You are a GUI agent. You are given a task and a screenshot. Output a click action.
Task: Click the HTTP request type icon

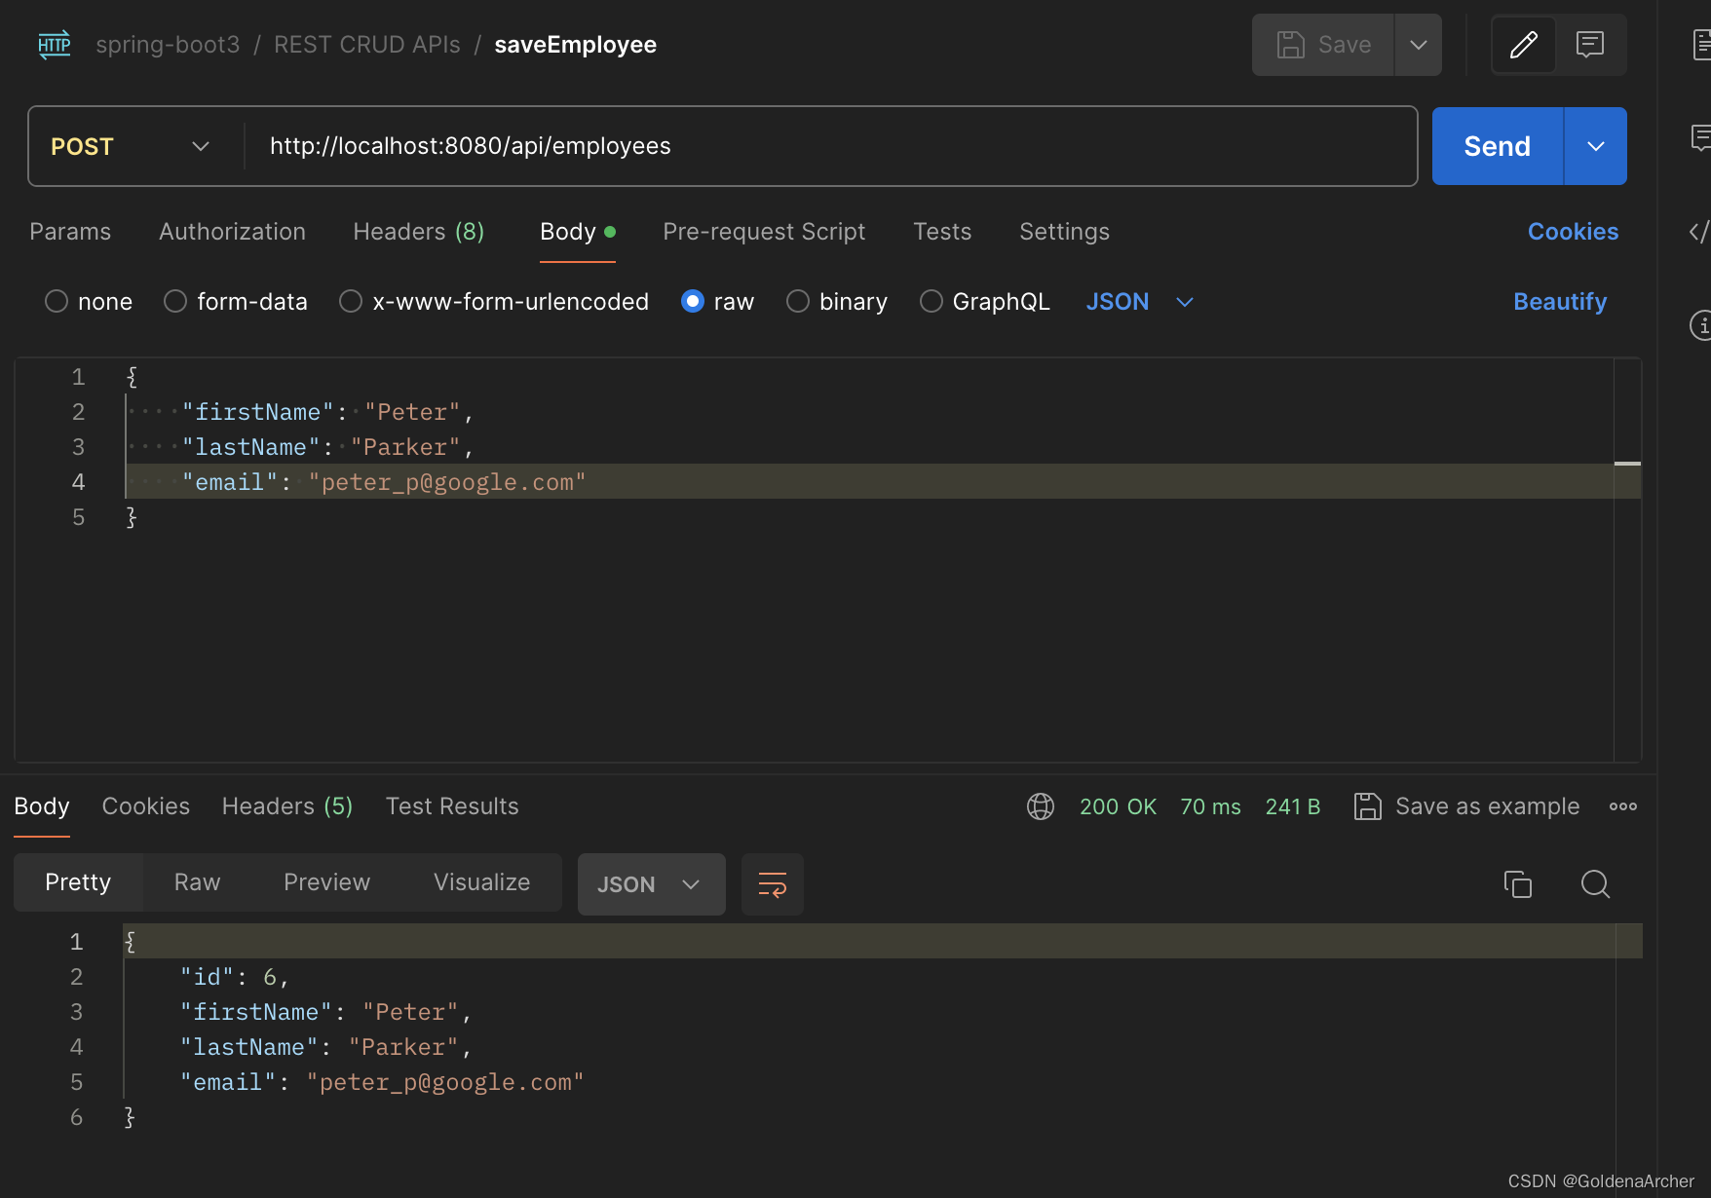click(x=55, y=45)
